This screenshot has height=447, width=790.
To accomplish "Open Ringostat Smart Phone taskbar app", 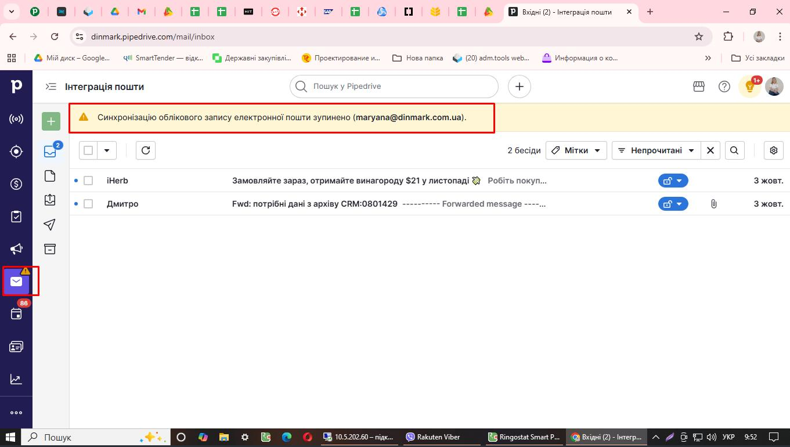I will click(524, 437).
